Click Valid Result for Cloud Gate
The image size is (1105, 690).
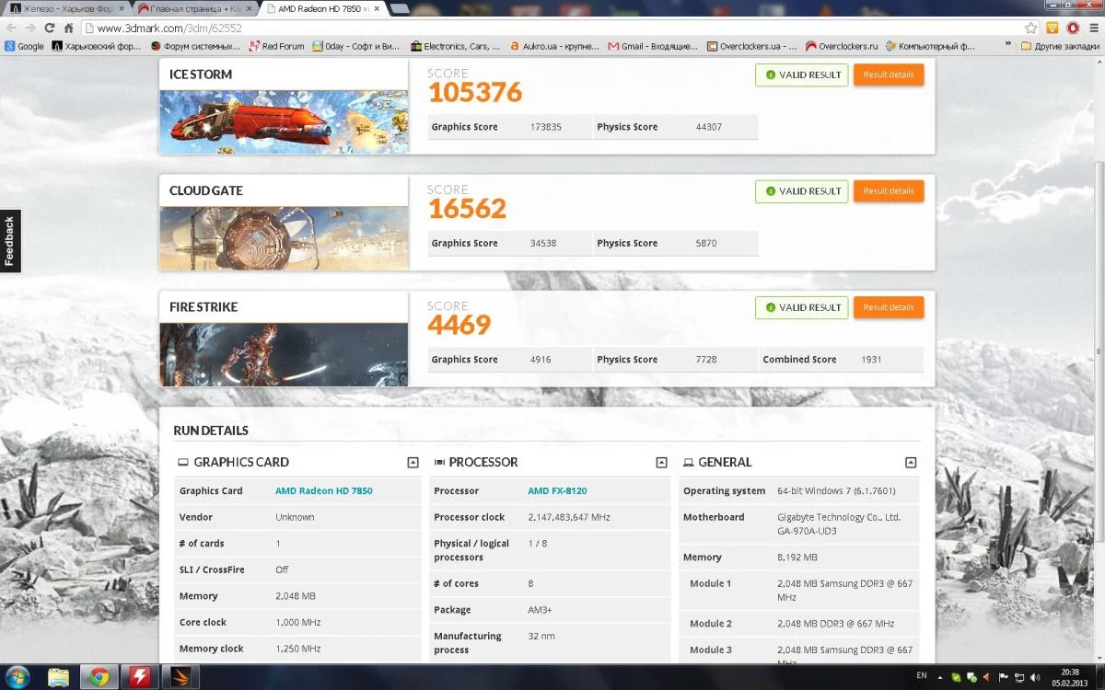[801, 191]
